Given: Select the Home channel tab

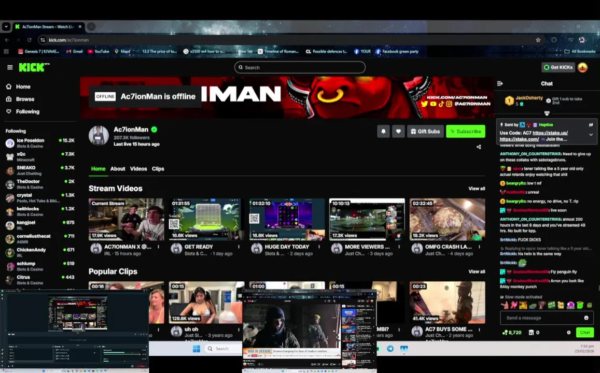Looking at the screenshot, I should click(99, 168).
